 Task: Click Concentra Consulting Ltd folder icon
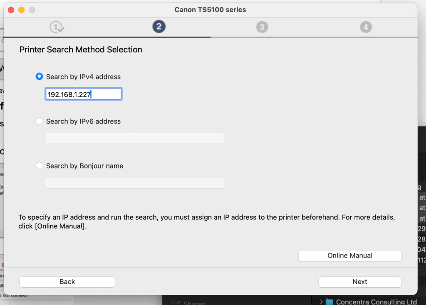[329, 302]
